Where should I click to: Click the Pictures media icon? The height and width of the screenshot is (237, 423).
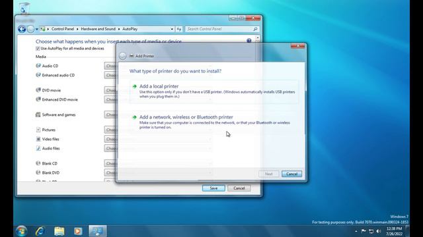[38, 130]
